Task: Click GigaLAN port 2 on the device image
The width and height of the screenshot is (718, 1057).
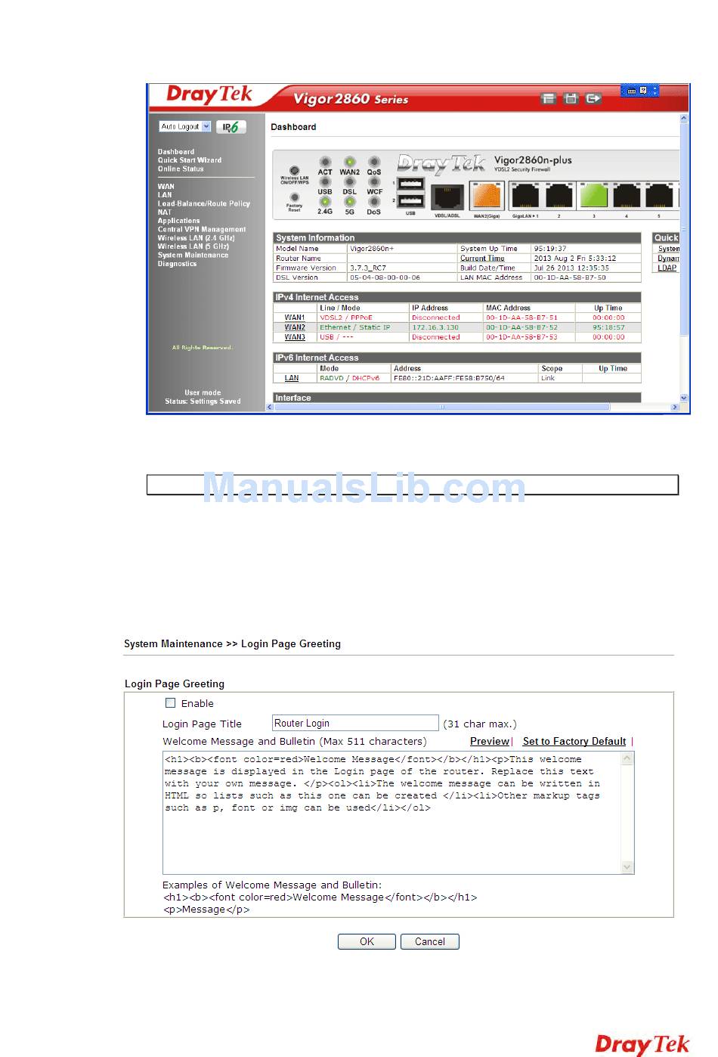Action: pos(559,196)
